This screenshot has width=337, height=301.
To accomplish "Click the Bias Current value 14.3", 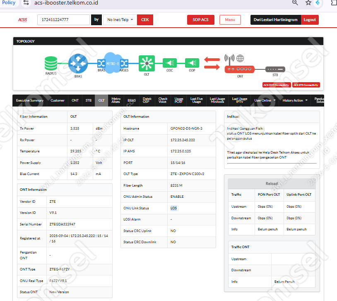I will pyautogui.click(x=74, y=174).
